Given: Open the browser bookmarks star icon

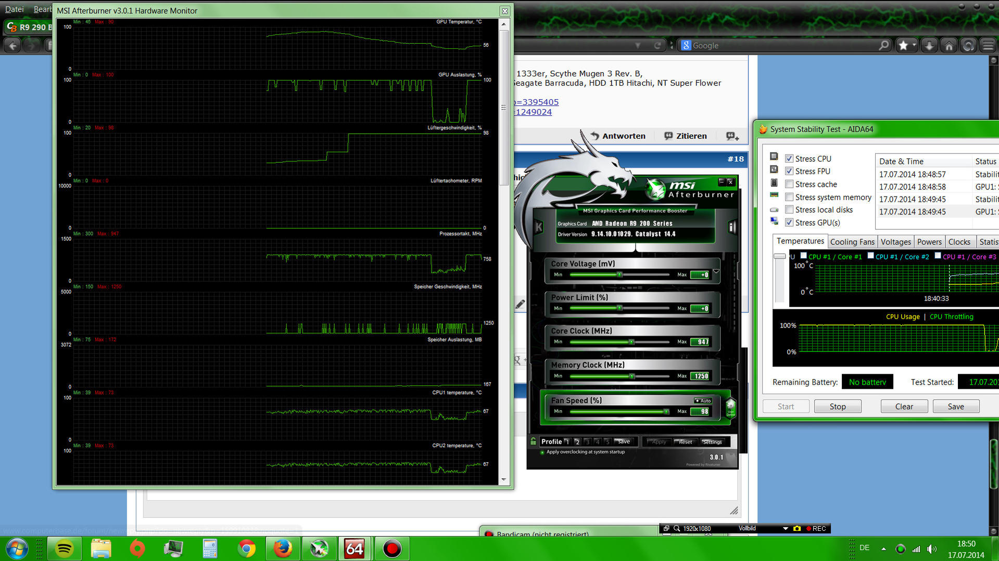Looking at the screenshot, I should coord(903,46).
